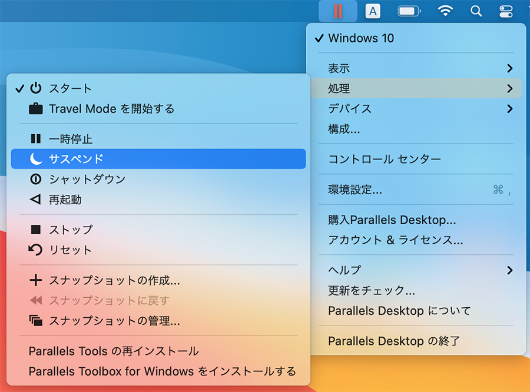Select ストップ menu item
Screen dimensions: 530x392
(x=158, y=230)
